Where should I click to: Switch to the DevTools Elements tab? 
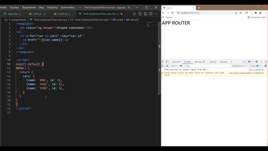177,62
